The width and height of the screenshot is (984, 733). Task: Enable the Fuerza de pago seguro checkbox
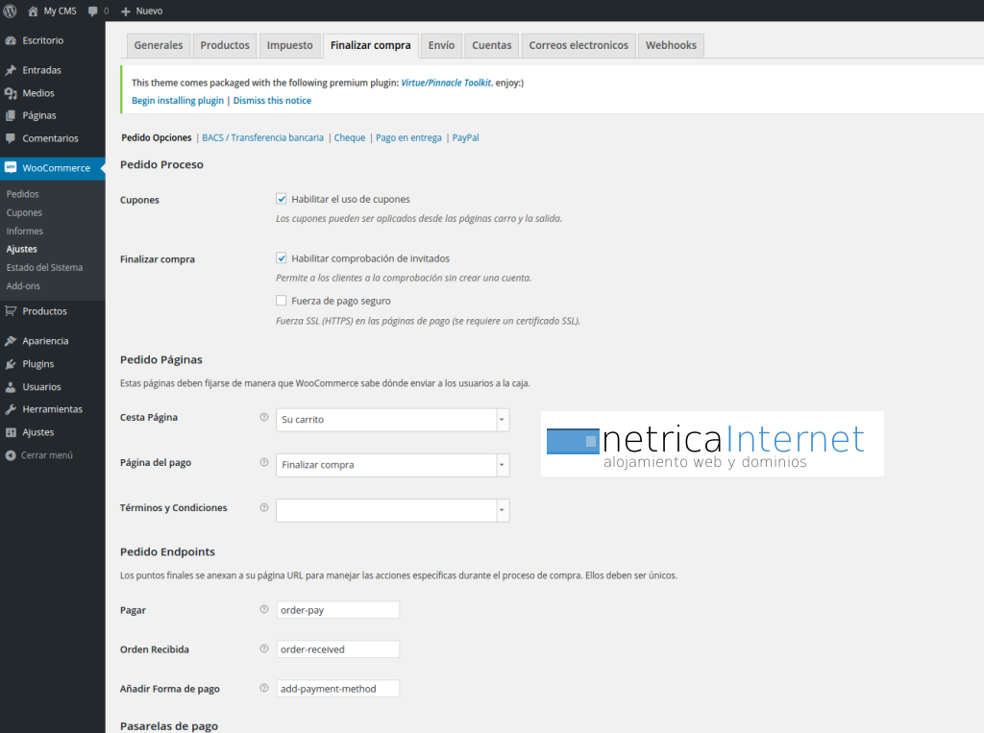(282, 301)
